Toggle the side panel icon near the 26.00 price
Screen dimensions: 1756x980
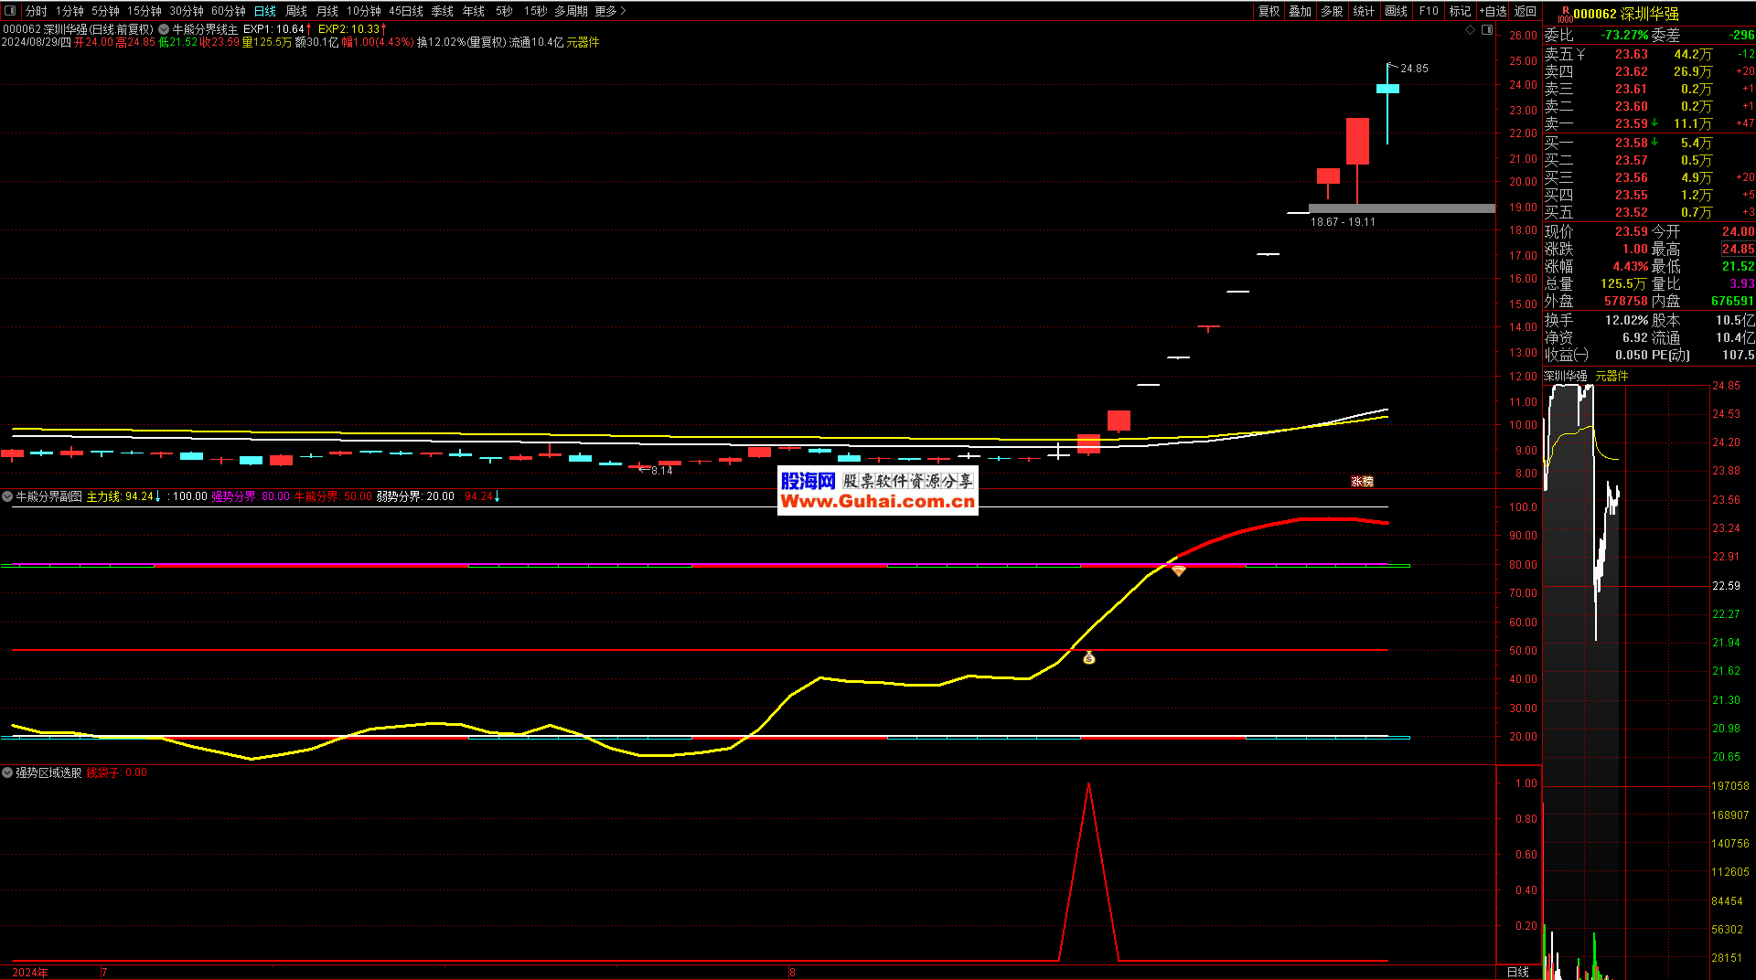pos(1487,30)
